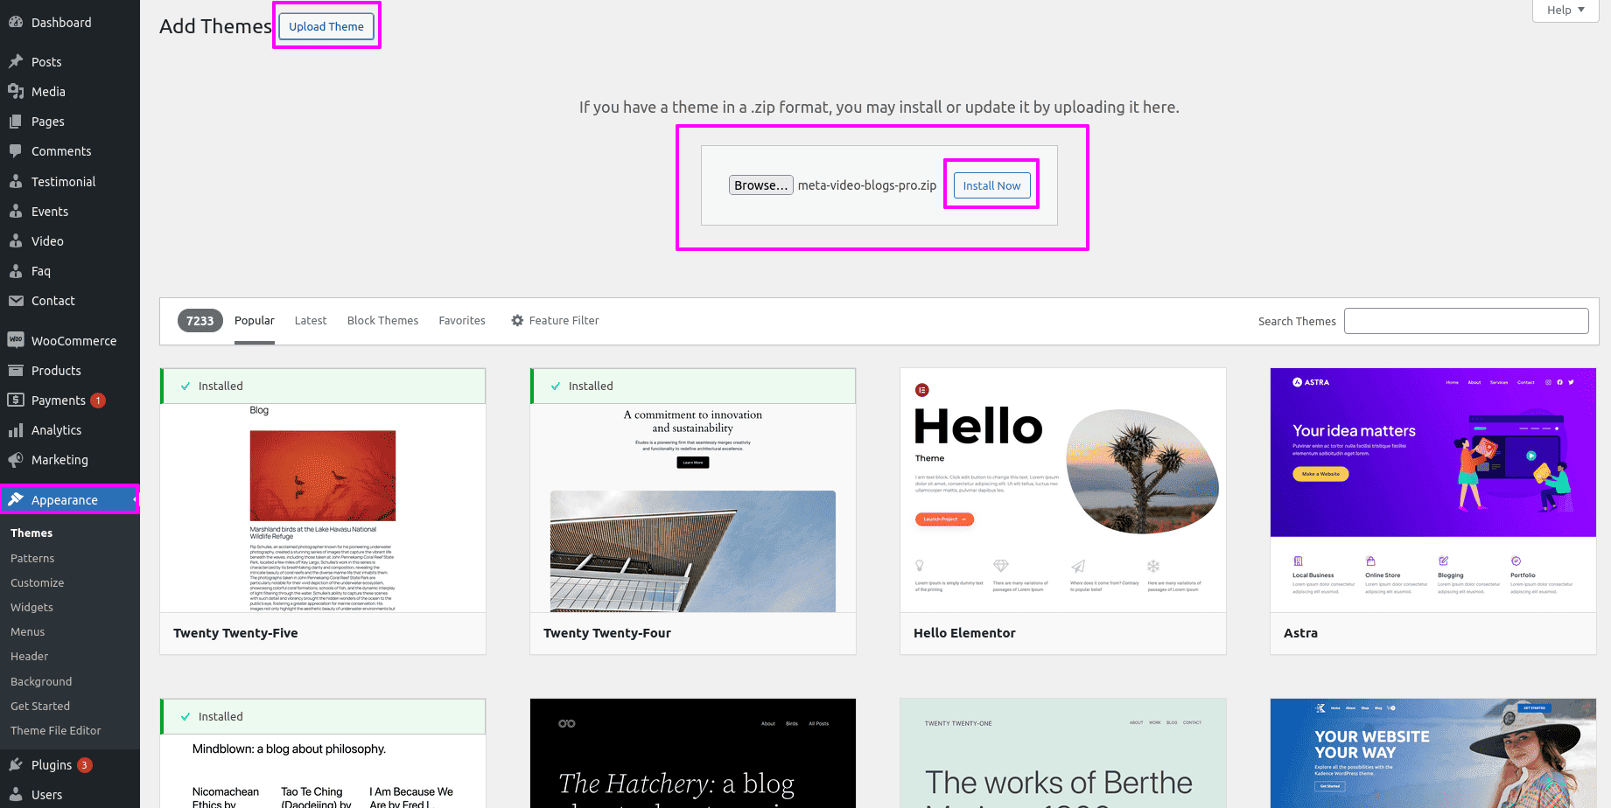Switch to the Block Themes tab
This screenshot has height=808, width=1611.
(x=382, y=321)
